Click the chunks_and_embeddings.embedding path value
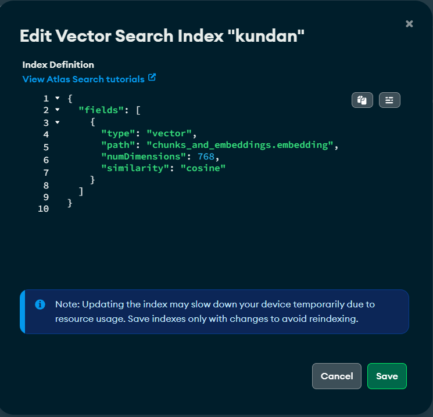Screen dimensions: 433x417 point(241,145)
